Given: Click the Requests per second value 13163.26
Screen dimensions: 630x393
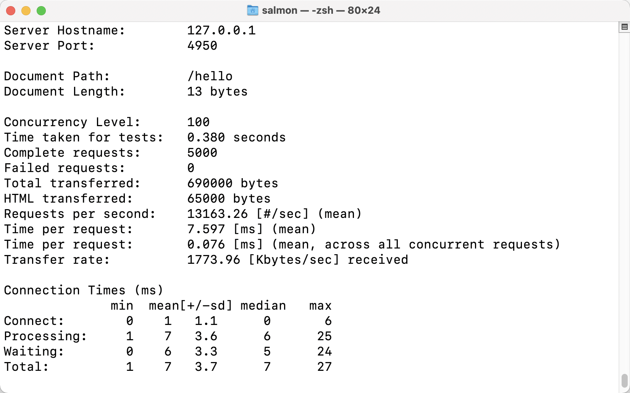Looking at the screenshot, I should click(217, 214).
